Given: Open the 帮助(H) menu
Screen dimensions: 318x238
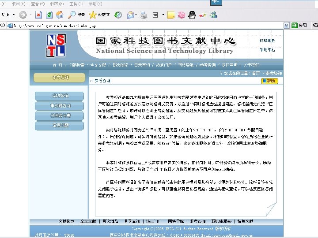Looking at the screenshot, I should (x=95, y=4).
